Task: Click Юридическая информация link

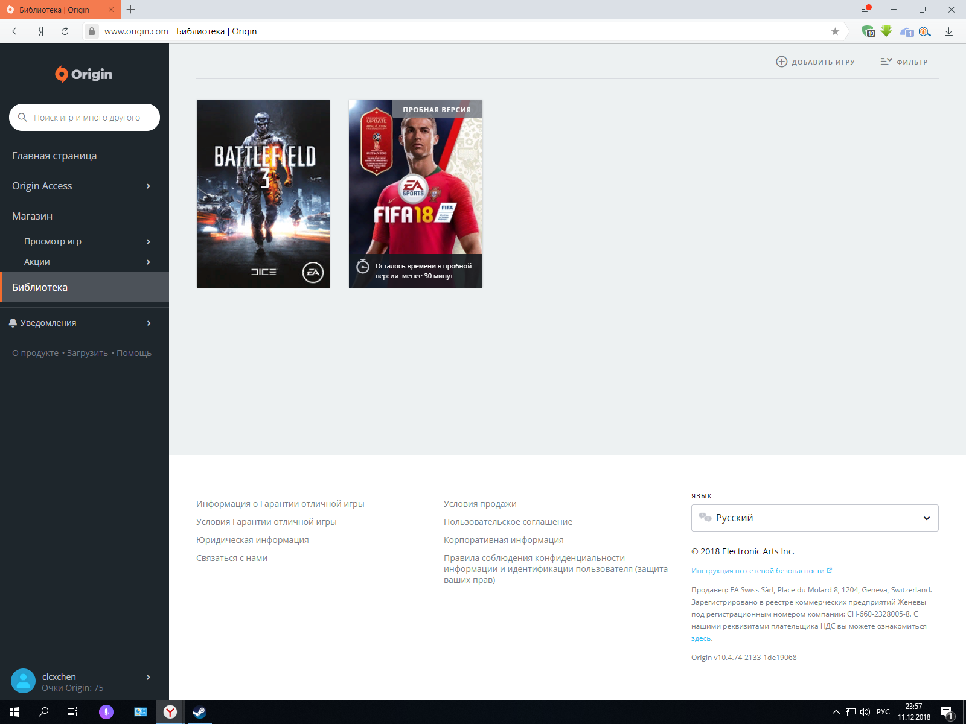Action: (252, 540)
